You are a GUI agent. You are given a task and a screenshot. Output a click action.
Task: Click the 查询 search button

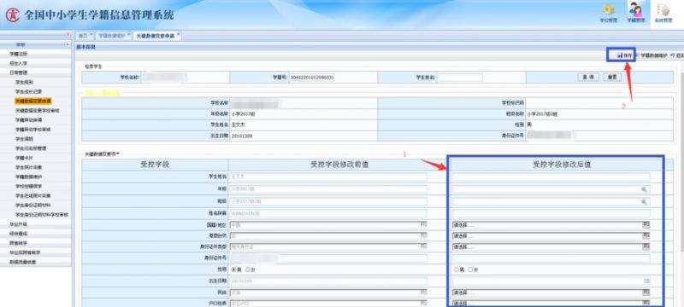click(x=588, y=77)
